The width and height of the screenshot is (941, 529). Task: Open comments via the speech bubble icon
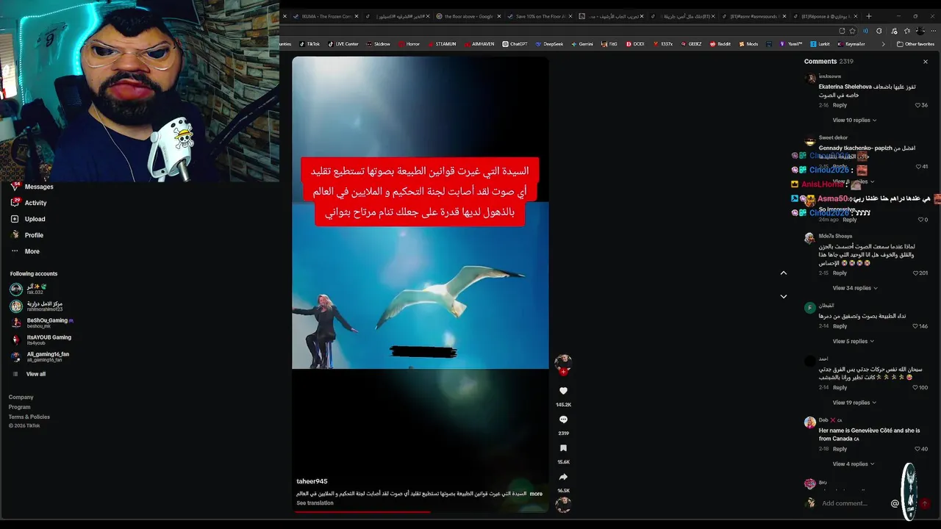(563, 420)
